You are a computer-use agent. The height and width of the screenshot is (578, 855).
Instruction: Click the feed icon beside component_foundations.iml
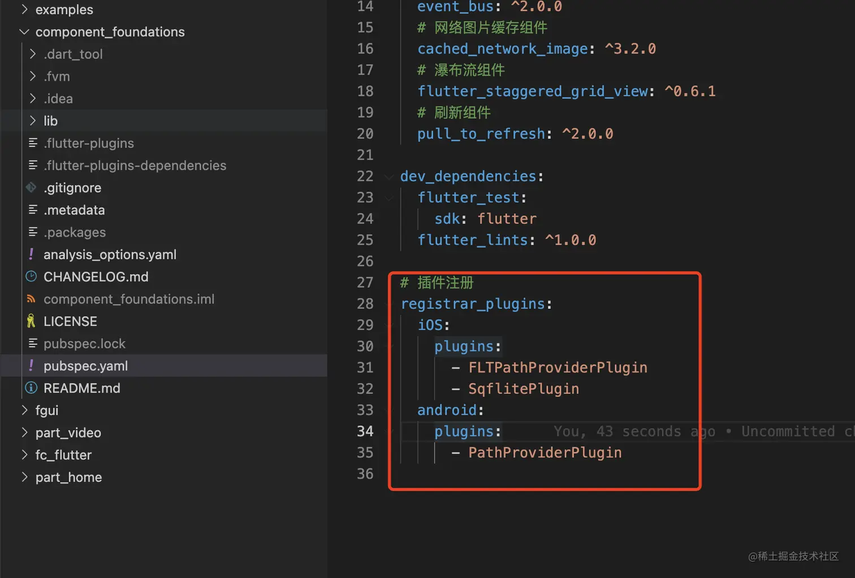click(x=31, y=299)
